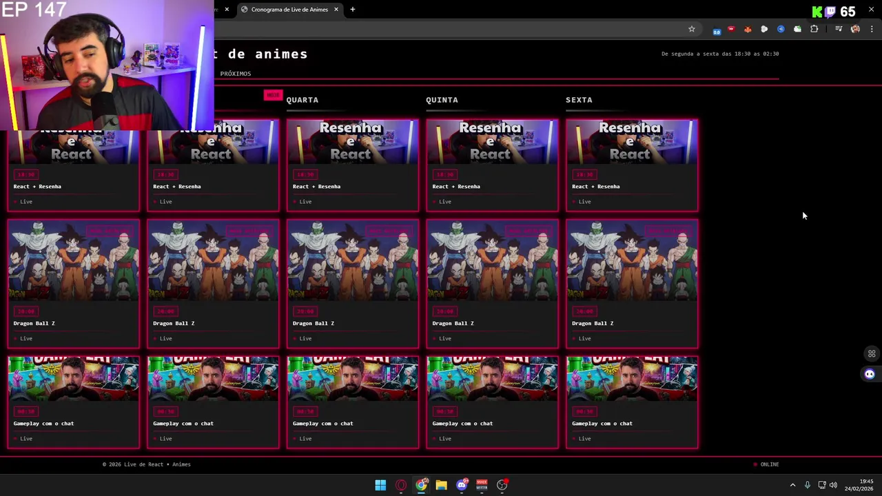Open Discord from the taskbar
This screenshot has width=882, height=496.
tap(462, 485)
